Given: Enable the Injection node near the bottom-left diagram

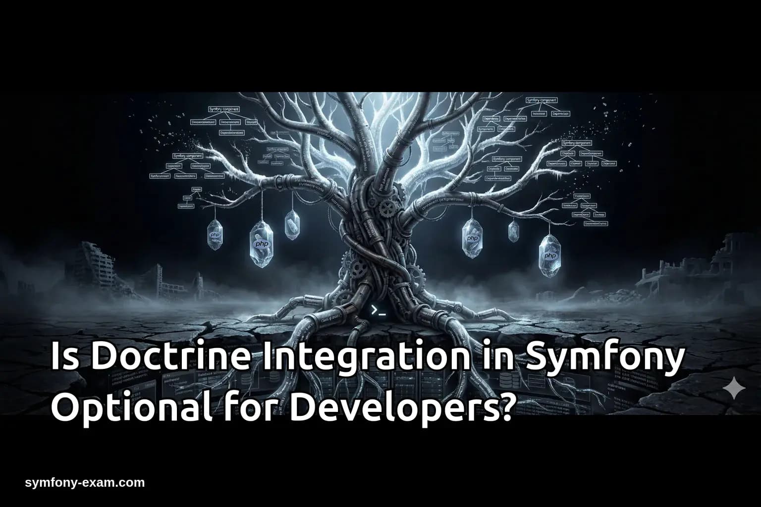Looking at the screenshot, I should click(x=196, y=189).
